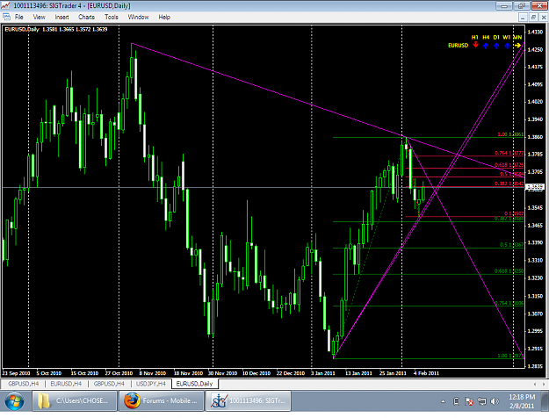Open the Help menu
The image size is (549, 418).
click(164, 17)
